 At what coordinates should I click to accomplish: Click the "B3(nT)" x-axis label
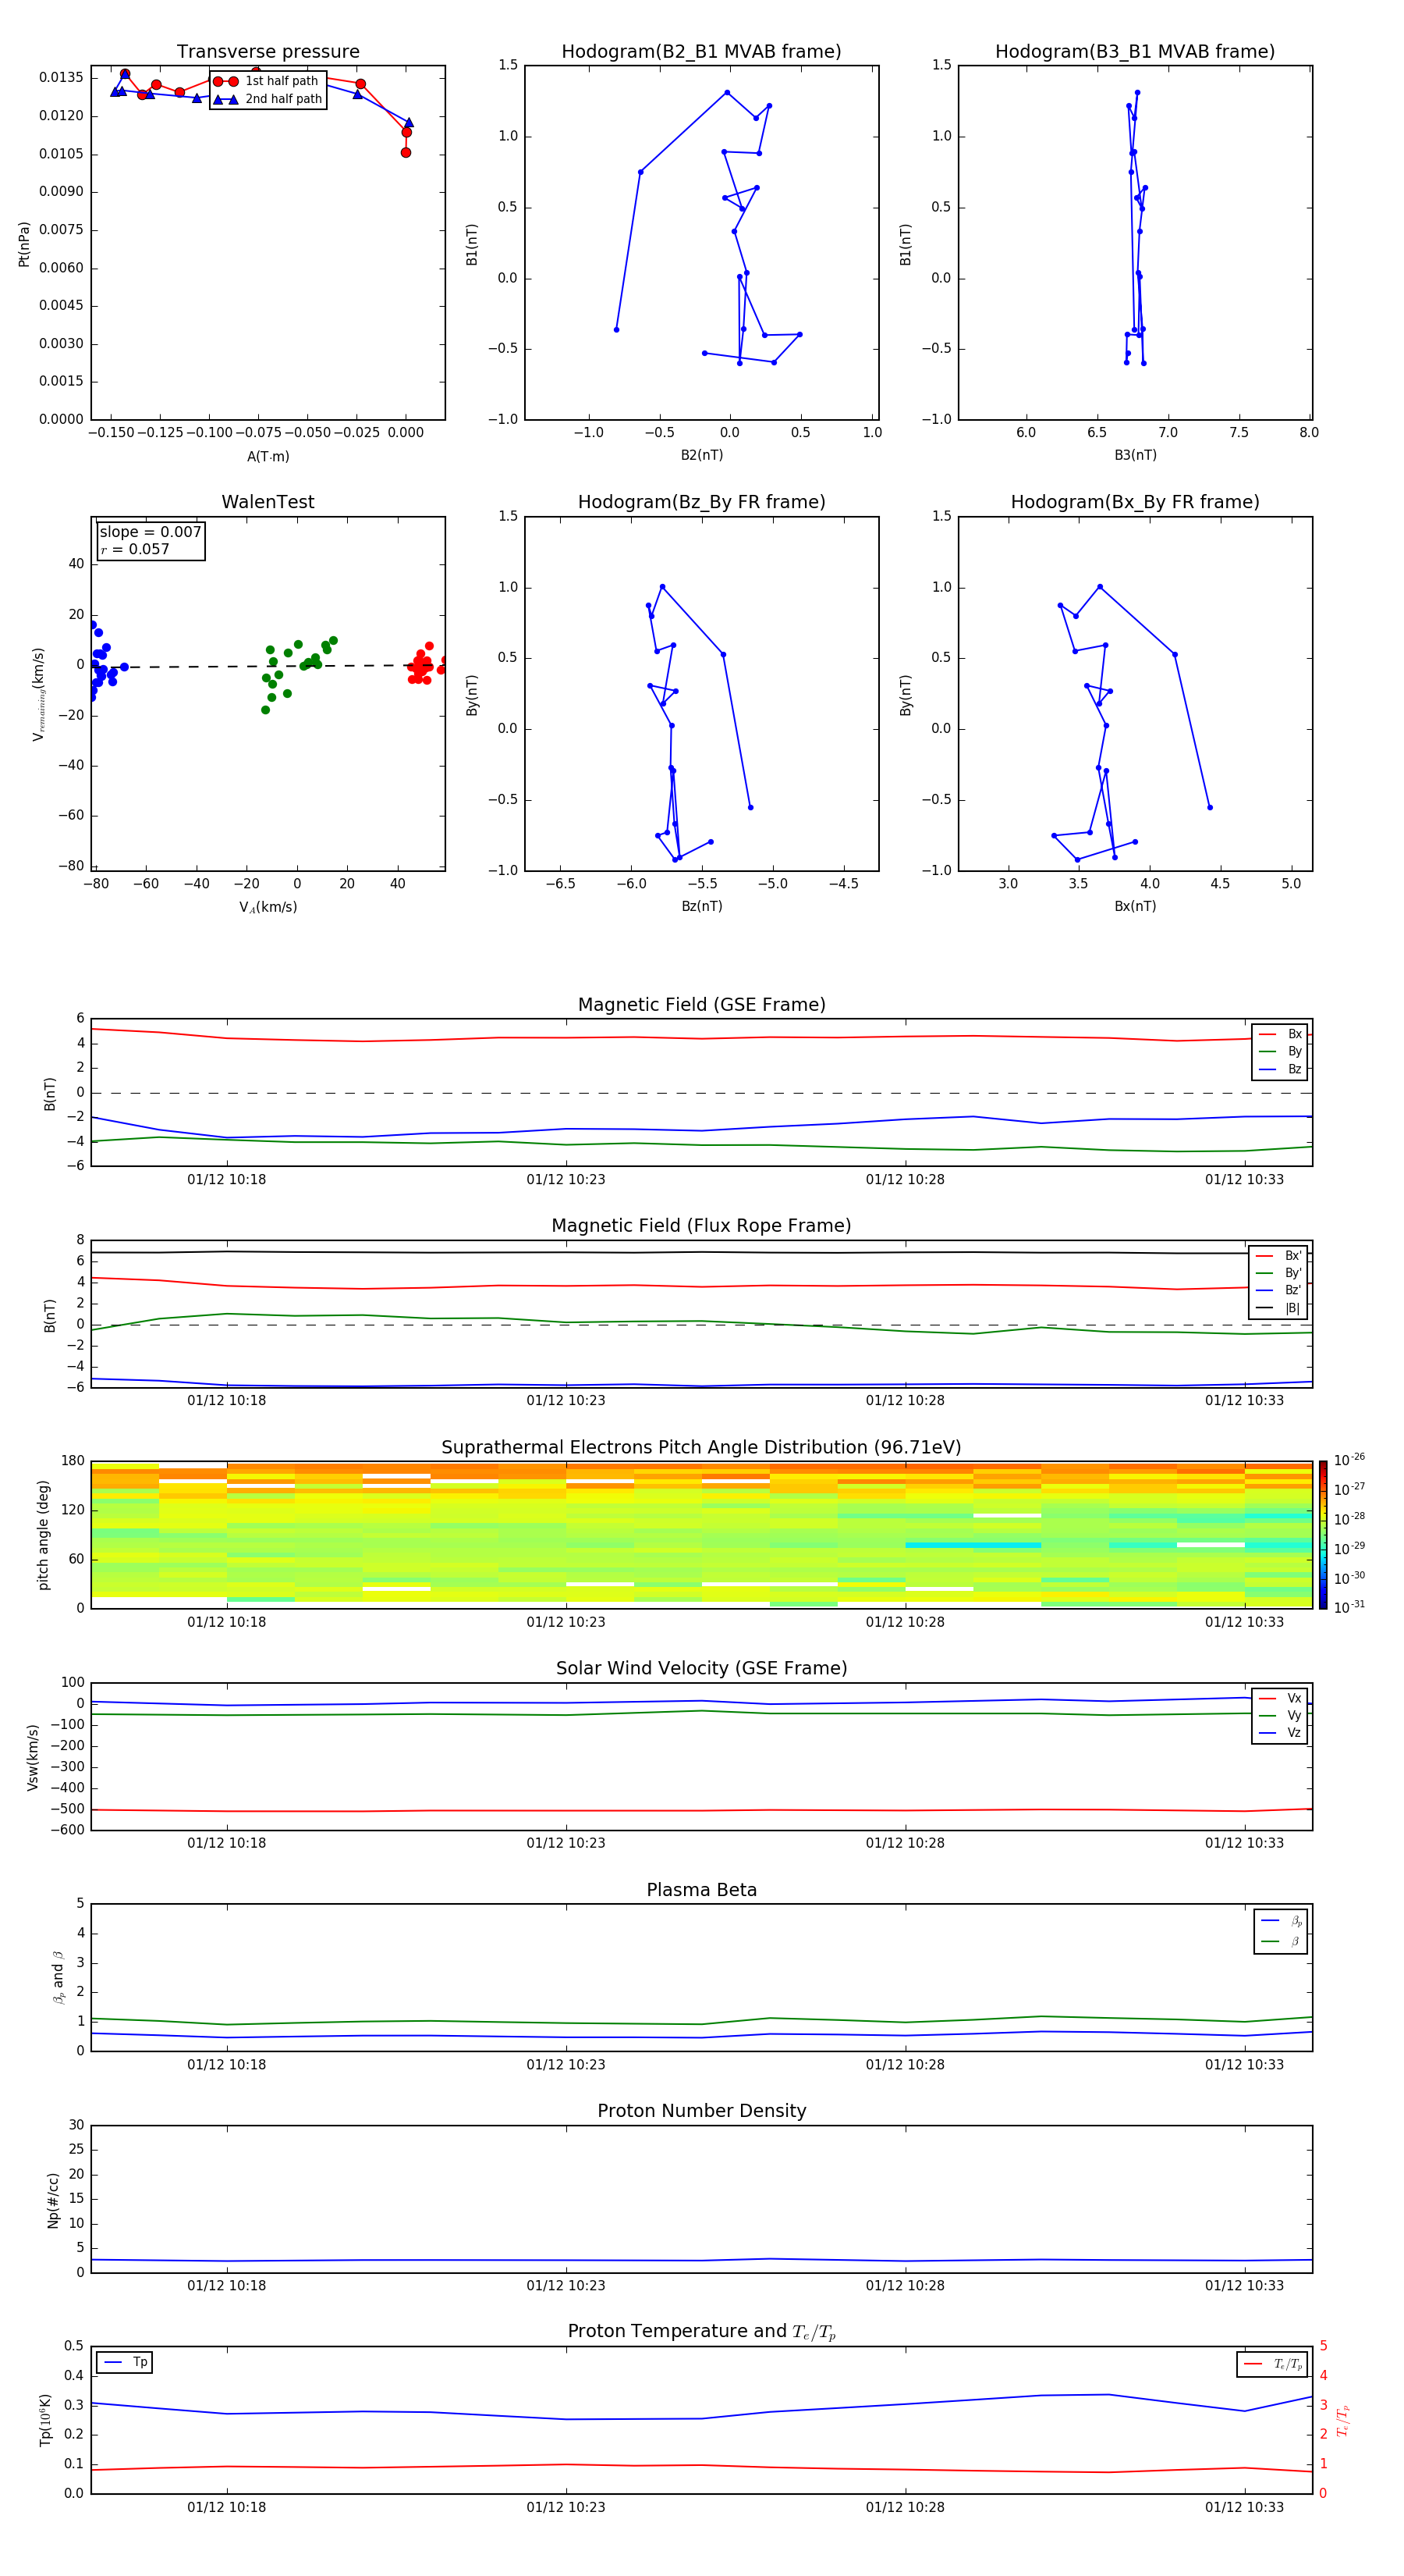[1135, 455]
